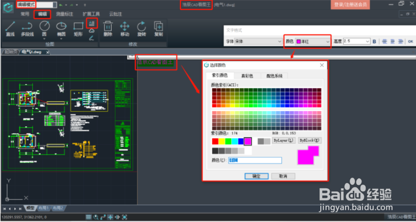This screenshot has height=222, width=416.
Task: Click the ByLayer(L) button
Action: (284, 141)
